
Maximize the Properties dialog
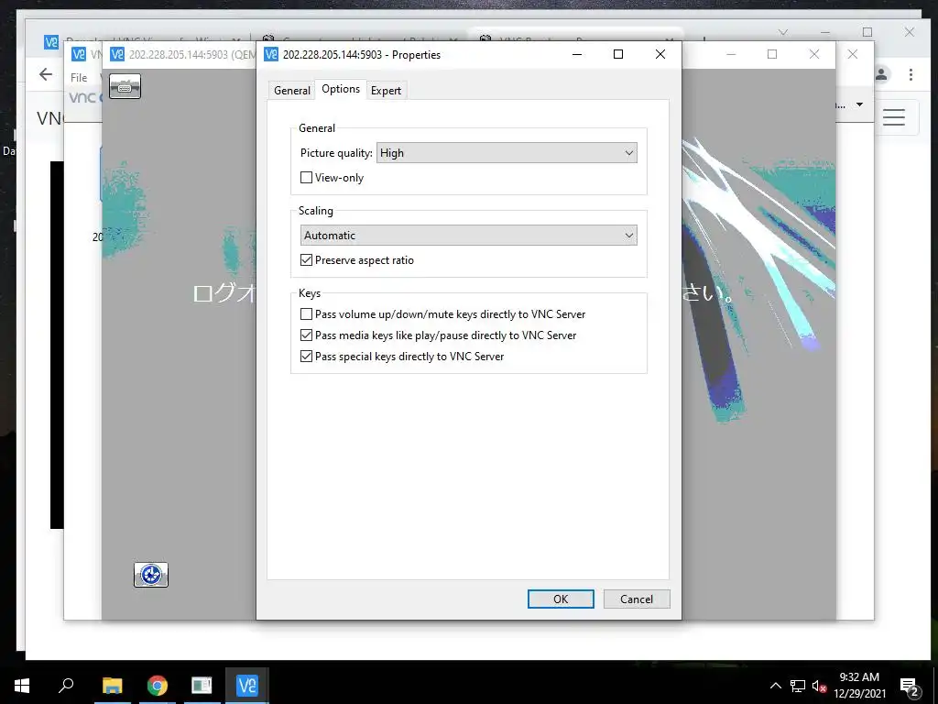618,54
